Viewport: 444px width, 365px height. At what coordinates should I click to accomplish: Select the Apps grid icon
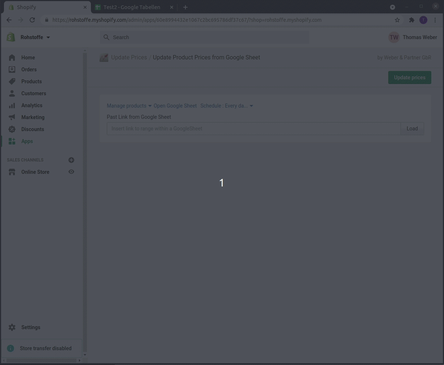coord(12,141)
